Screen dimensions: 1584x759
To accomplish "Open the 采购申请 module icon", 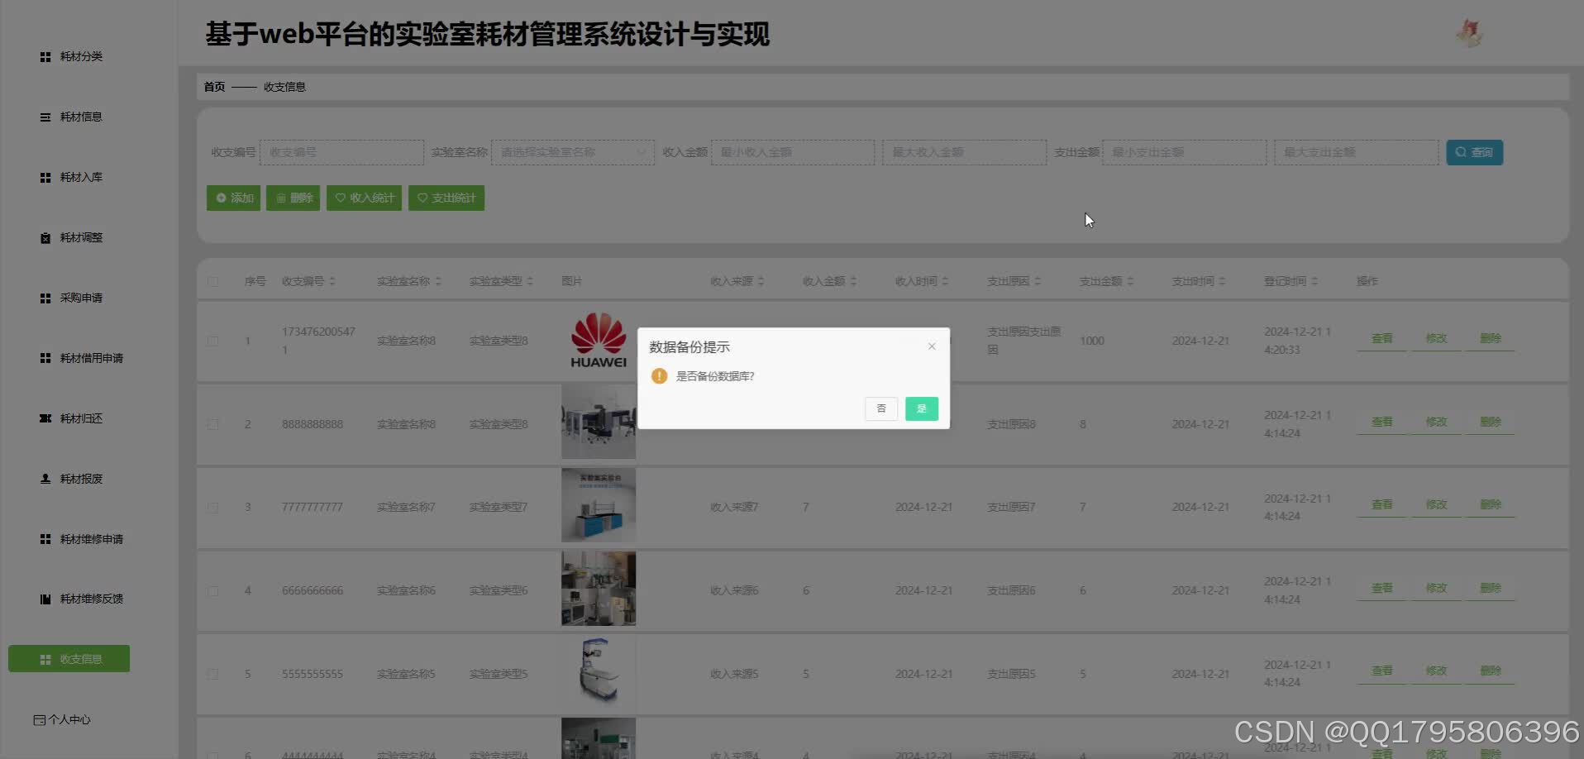I will (x=45, y=298).
